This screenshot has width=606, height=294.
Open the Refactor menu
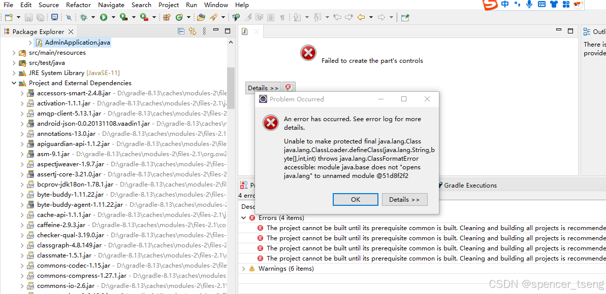tap(78, 5)
